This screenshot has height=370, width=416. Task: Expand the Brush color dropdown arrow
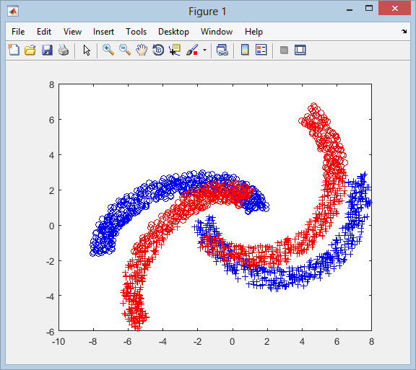coord(204,50)
